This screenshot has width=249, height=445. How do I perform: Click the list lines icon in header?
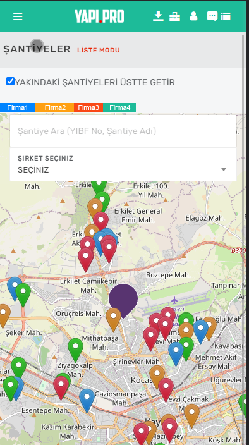click(226, 16)
